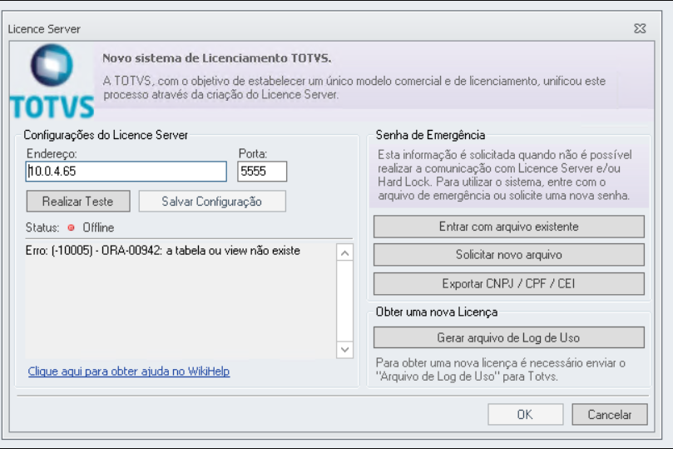The height and width of the screenshot is (449, 673).
Task: Click Solicitar novo arquivo button
Action: [508, 255]
